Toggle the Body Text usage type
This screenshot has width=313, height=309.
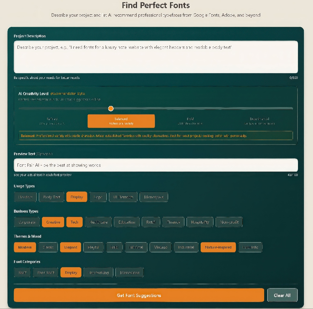coord(51,197)
